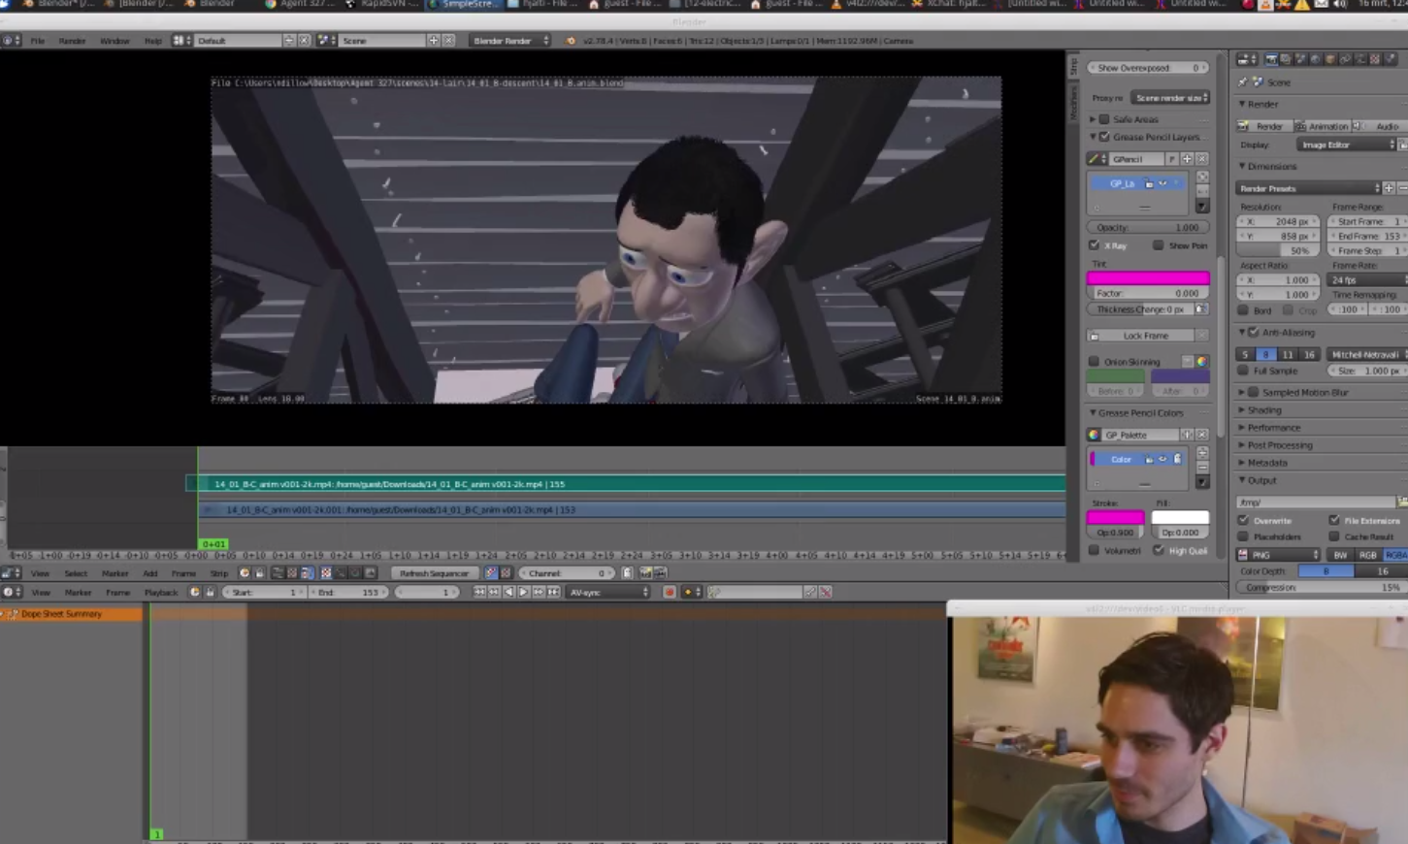This screenshot has width=1408, height=844.
Task: Jump to the end frame in the timeline
Action: (553, 592)
